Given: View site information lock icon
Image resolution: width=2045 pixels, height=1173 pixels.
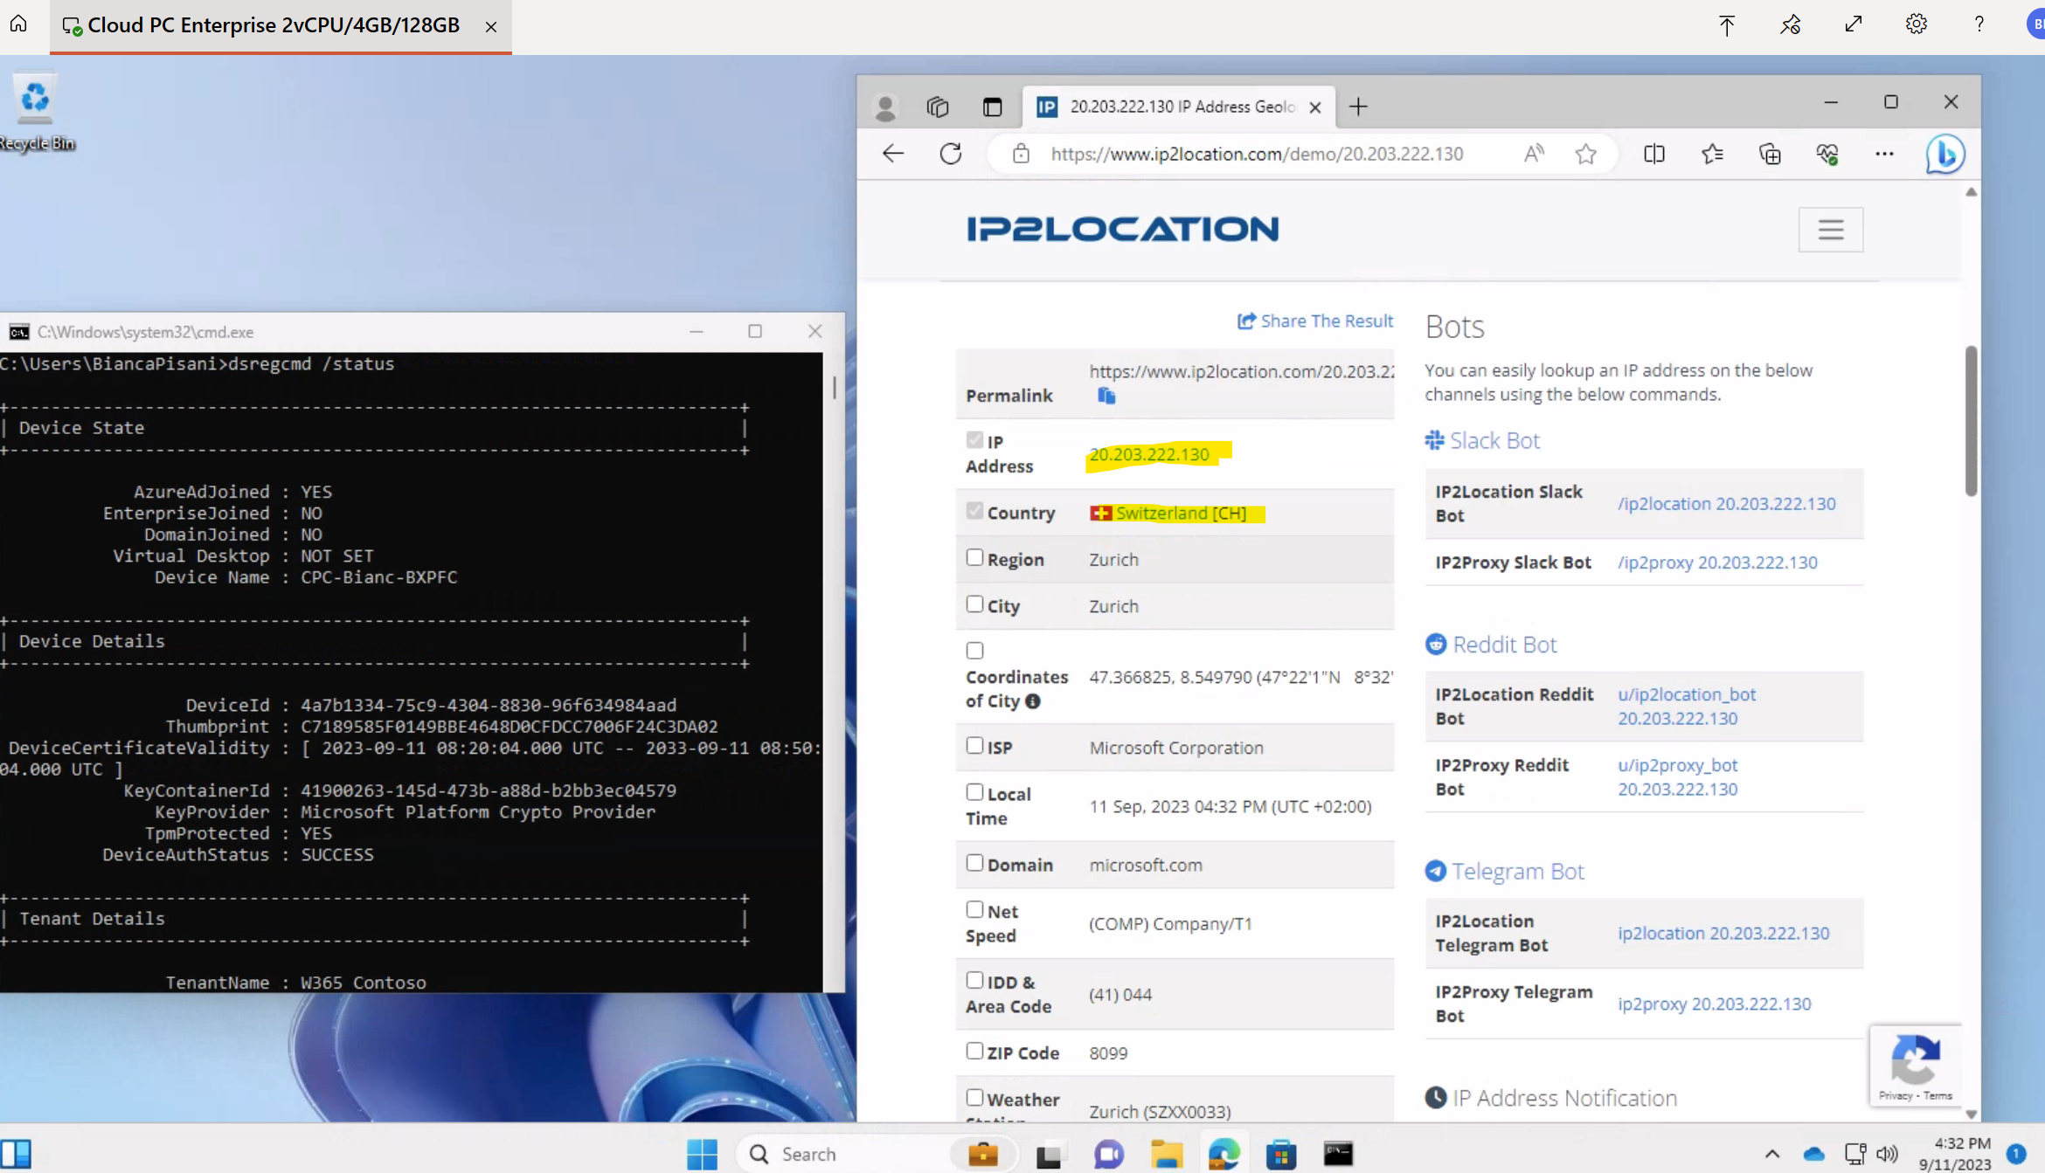Looking at the screenshot, I should point(1020,154).
